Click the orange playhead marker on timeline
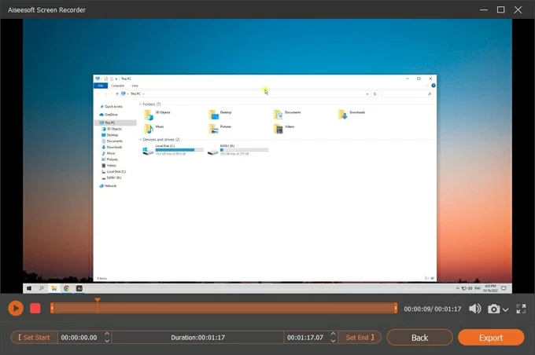The image size is (535, 355). (x=98, y=300)
